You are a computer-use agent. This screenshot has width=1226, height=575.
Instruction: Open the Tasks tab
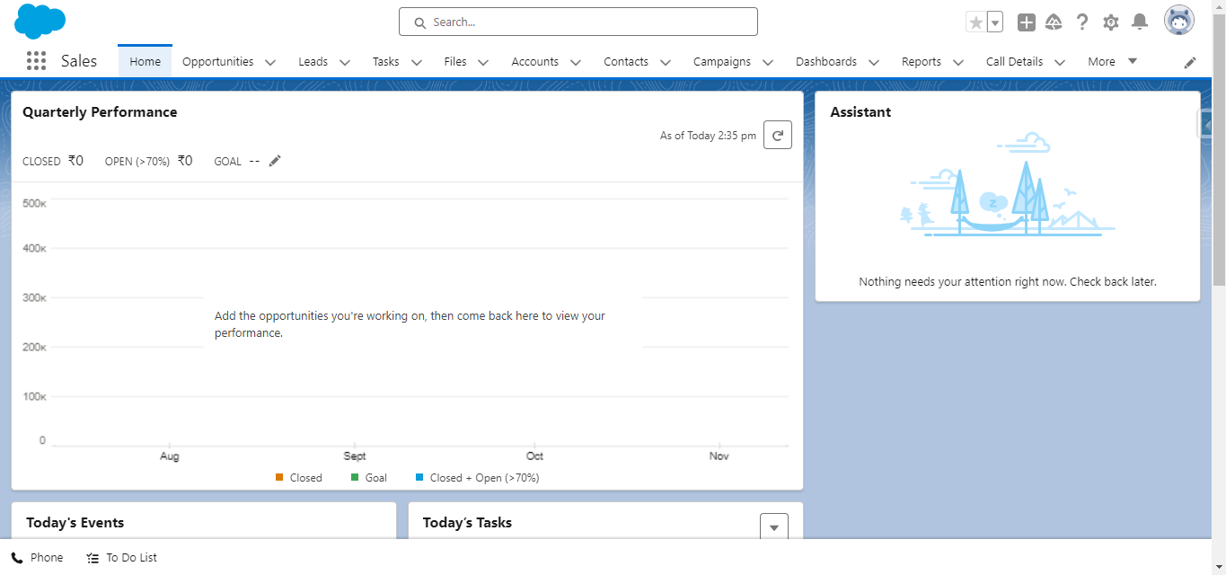click(386, 62)
